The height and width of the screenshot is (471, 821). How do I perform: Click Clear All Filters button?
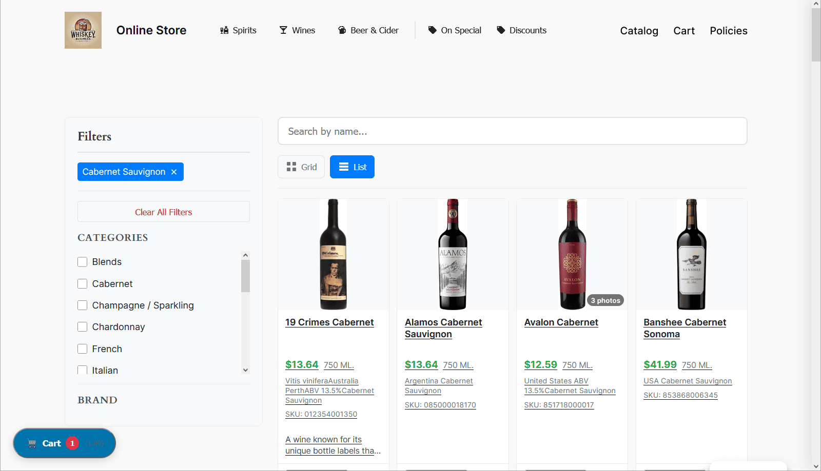[164, 212]
